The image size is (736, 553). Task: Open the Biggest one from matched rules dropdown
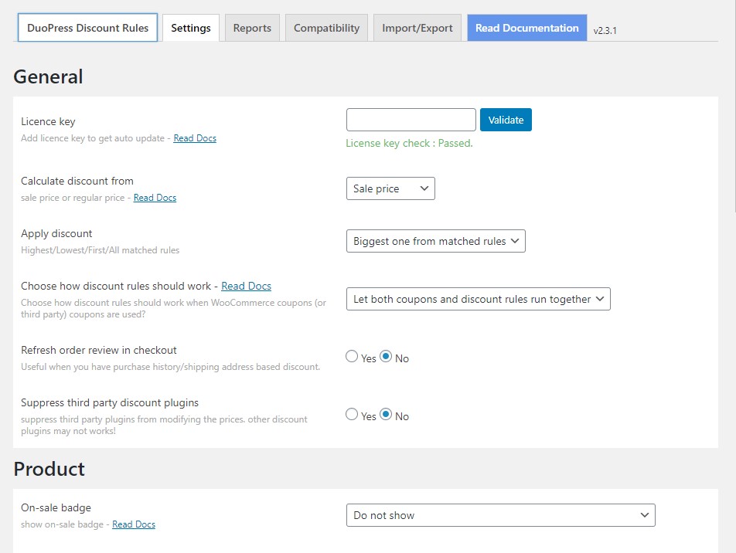click(435, 241)
